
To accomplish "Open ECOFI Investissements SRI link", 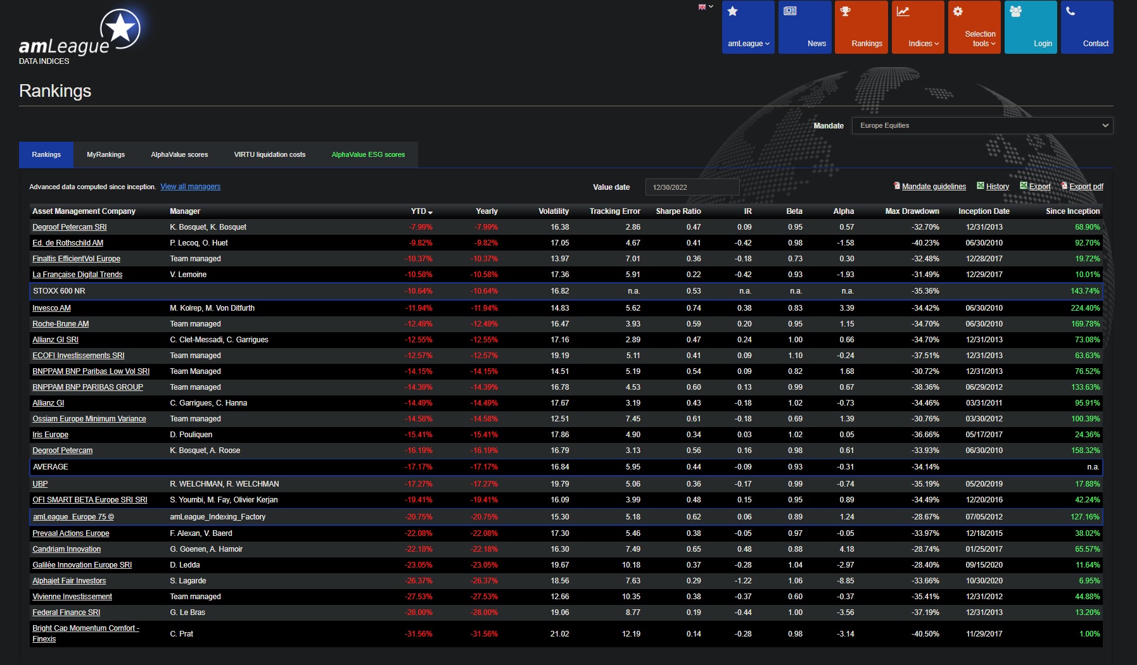I will coord(79,356).
